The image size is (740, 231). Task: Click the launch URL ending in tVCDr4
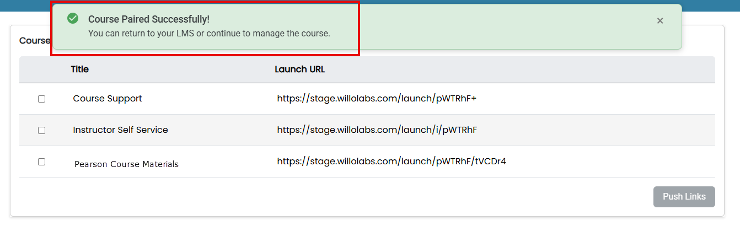[x=392, y=162]
